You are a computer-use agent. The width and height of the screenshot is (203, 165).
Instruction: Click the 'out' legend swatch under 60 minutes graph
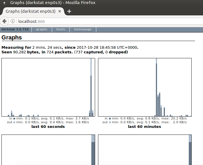[110, 122]
